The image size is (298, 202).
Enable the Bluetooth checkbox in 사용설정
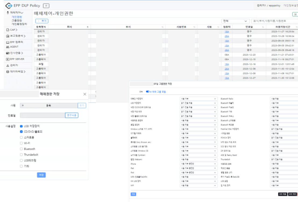21,149
